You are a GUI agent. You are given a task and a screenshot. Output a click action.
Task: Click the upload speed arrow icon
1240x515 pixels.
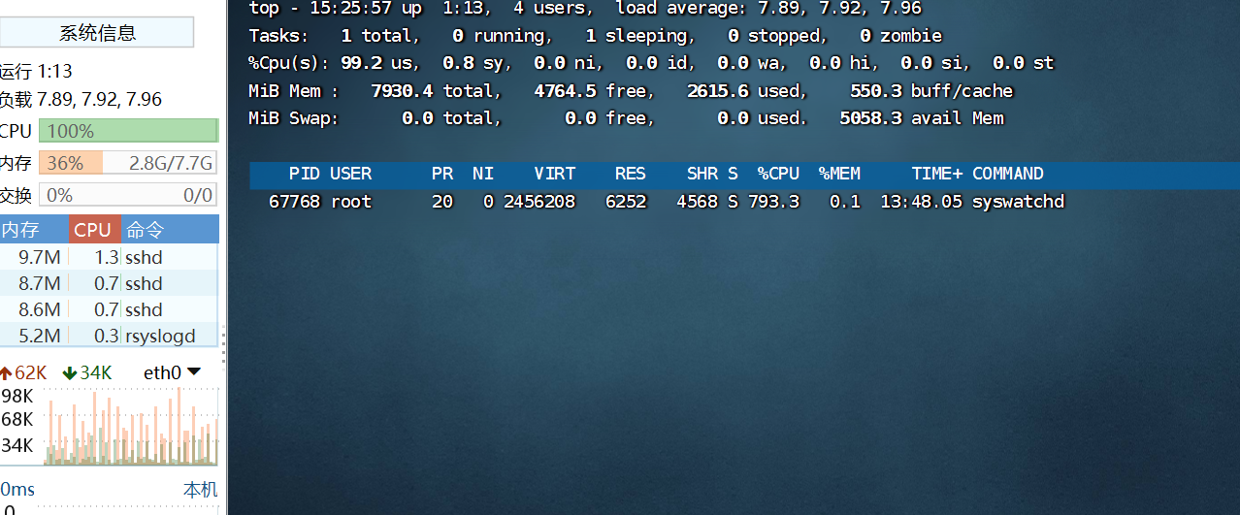click(x=6, y=373)
